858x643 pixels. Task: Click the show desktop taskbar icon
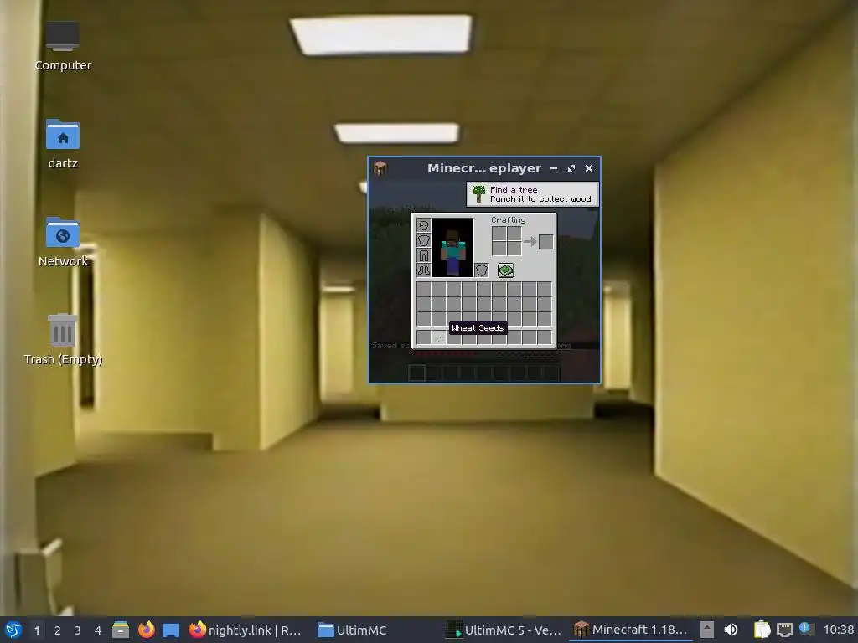[x=171, y=630]
